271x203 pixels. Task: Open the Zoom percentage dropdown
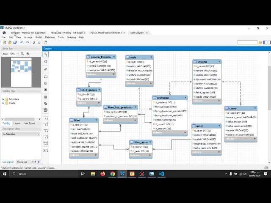tap(18, 54)
